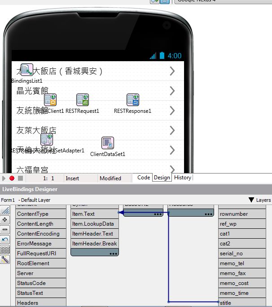Select the RESTResponse1 component icon
272x307 pixels.
click(x=133, y=100)
